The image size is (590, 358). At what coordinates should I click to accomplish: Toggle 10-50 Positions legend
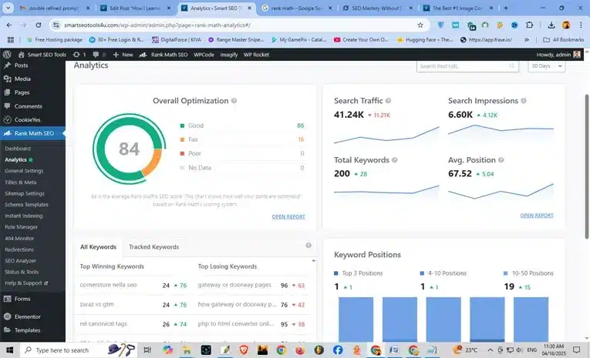(x=528, y=273)
